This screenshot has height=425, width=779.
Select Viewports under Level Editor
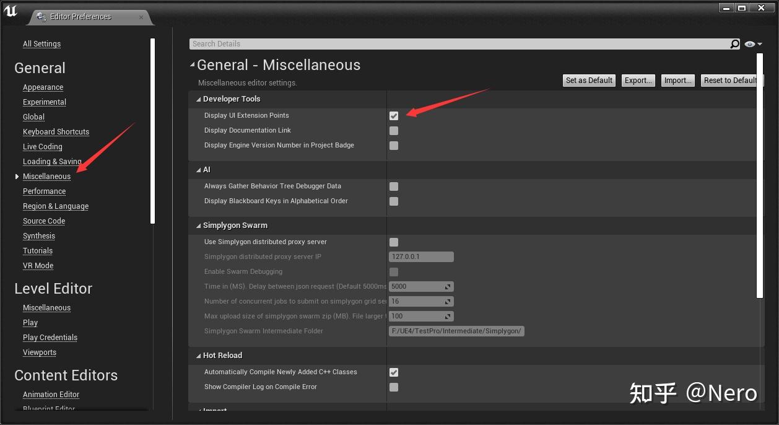(x=39, y=352)
